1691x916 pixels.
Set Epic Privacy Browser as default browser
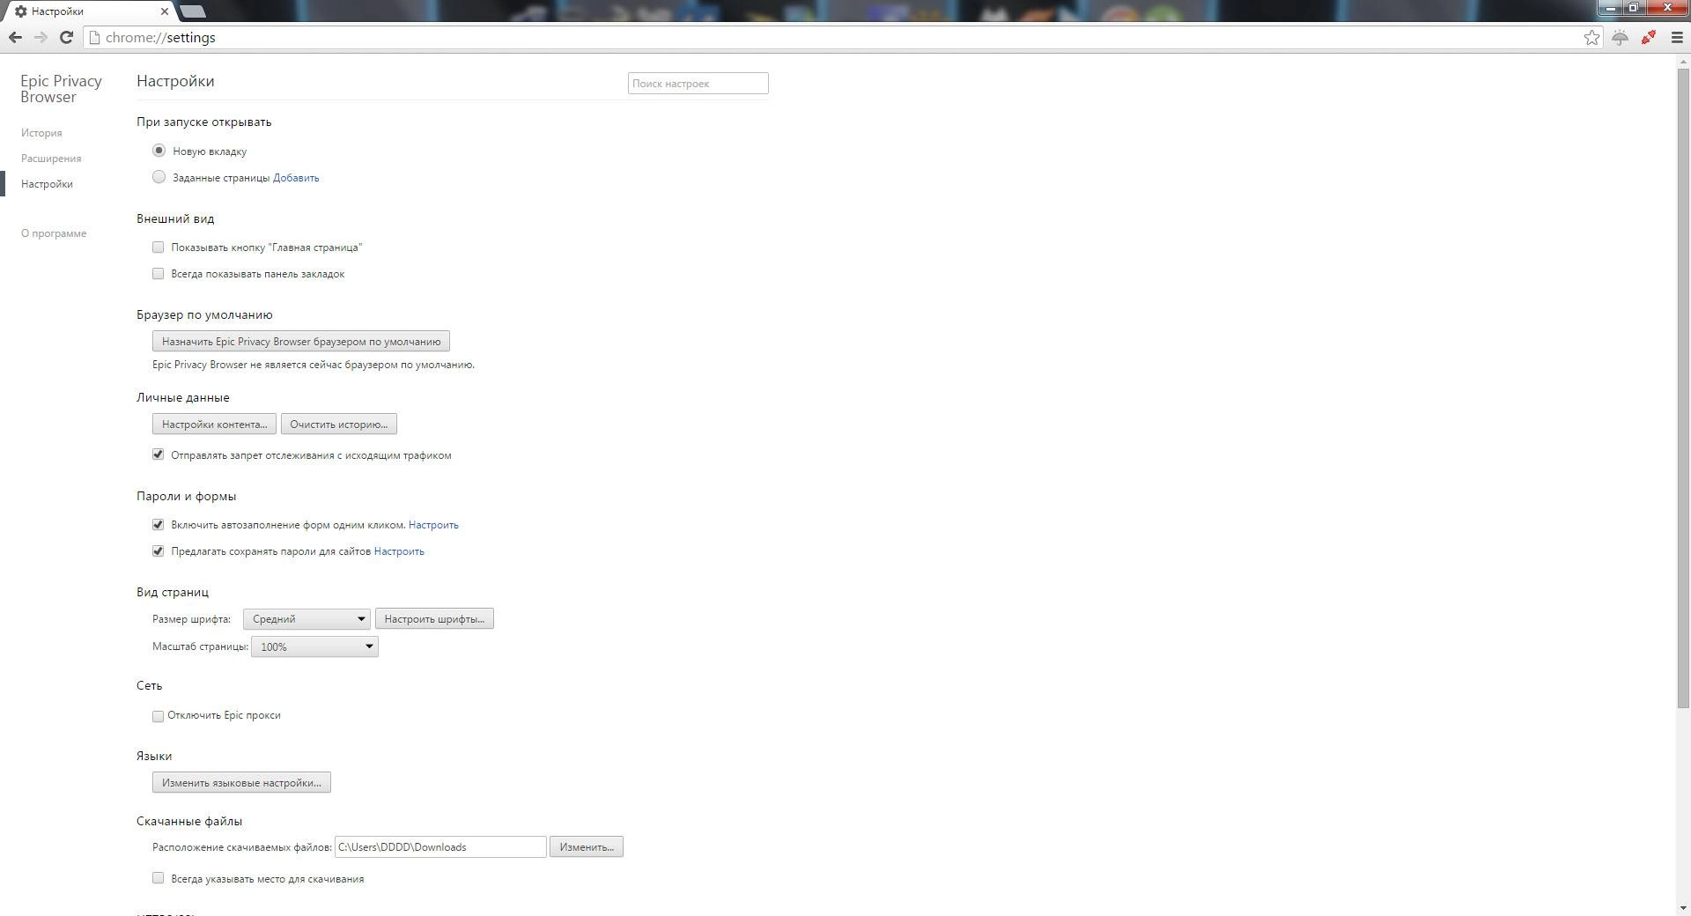point(301,341)
